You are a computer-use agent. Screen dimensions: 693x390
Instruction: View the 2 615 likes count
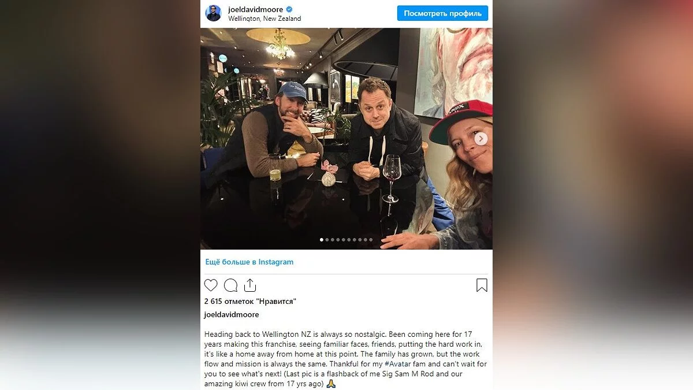click(250, 301)
